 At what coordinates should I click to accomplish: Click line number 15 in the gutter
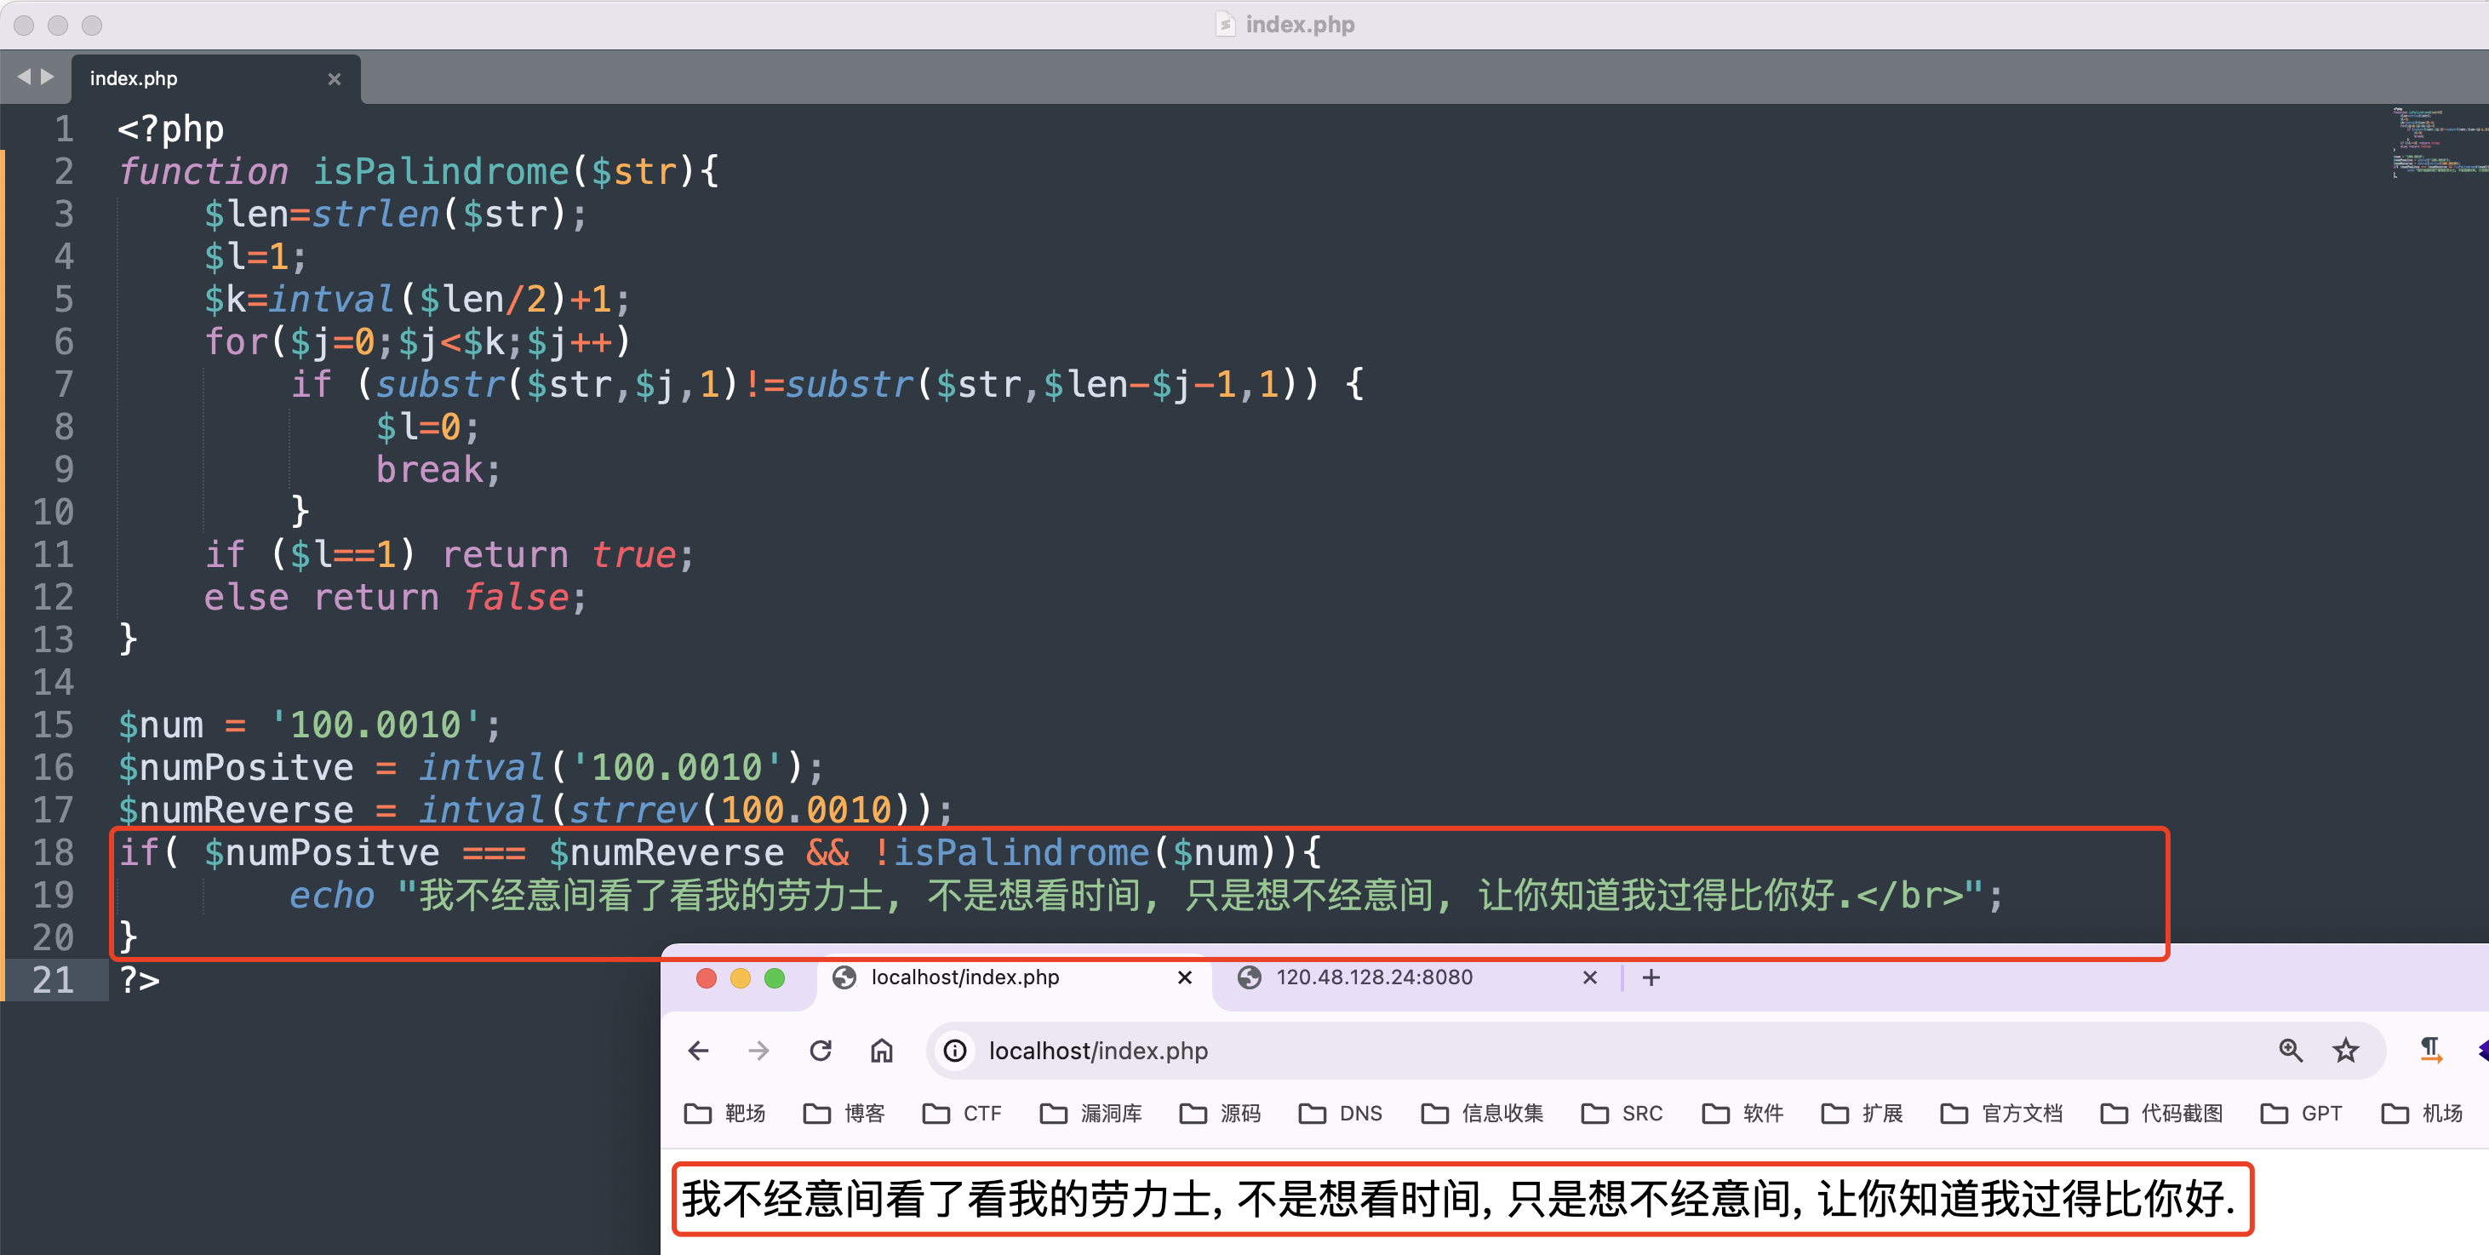pyautogui.click(x=53, y=725)
